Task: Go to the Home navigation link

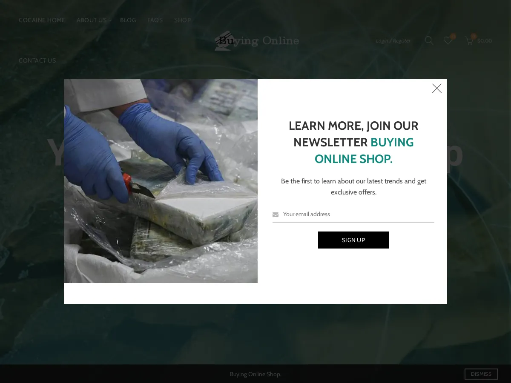Action: [x=42, y=20]
